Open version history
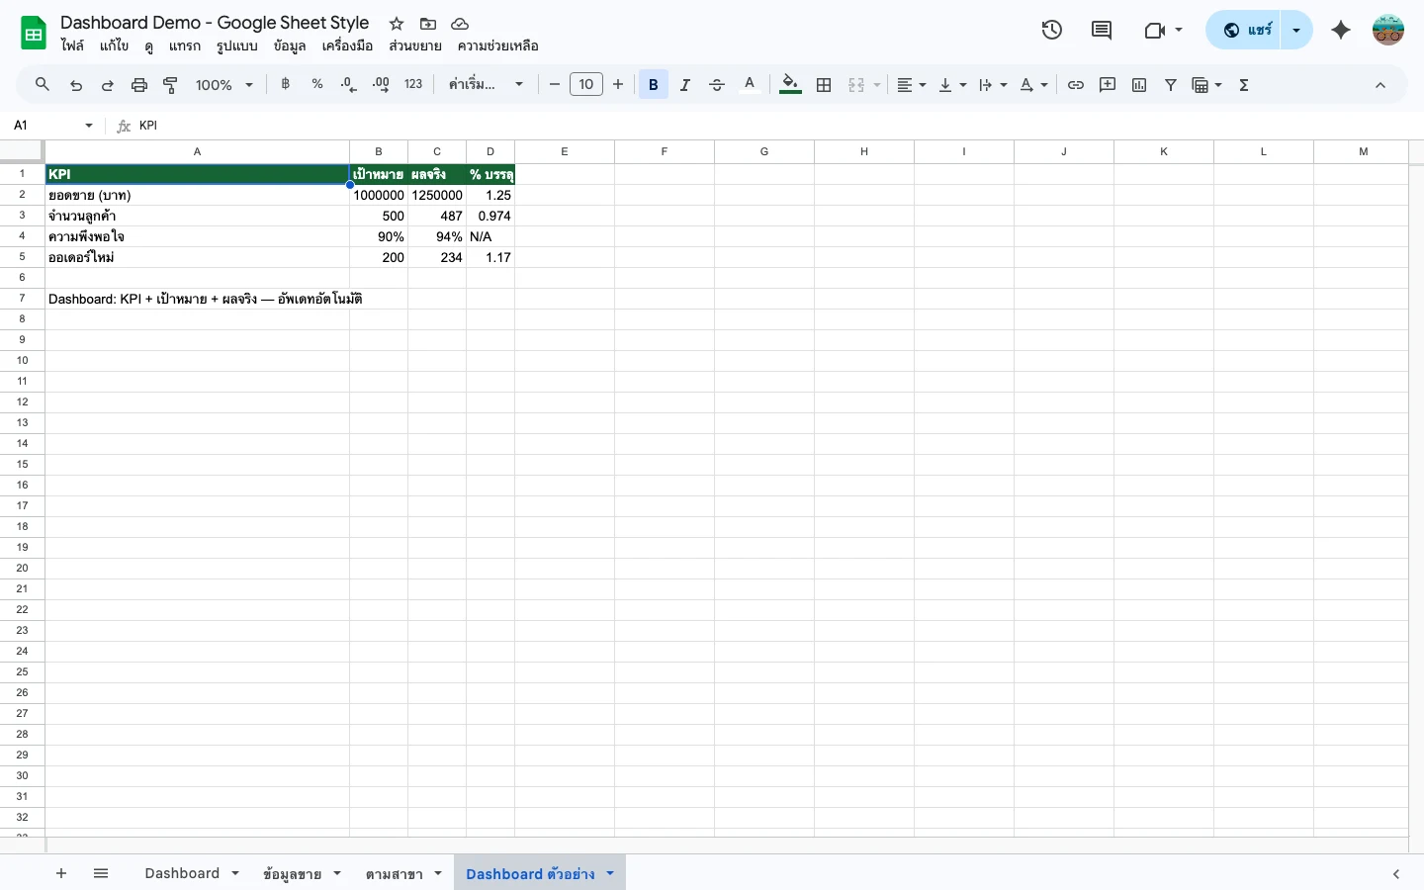This screenshot has height=890, width=1424. point(1052,30)
